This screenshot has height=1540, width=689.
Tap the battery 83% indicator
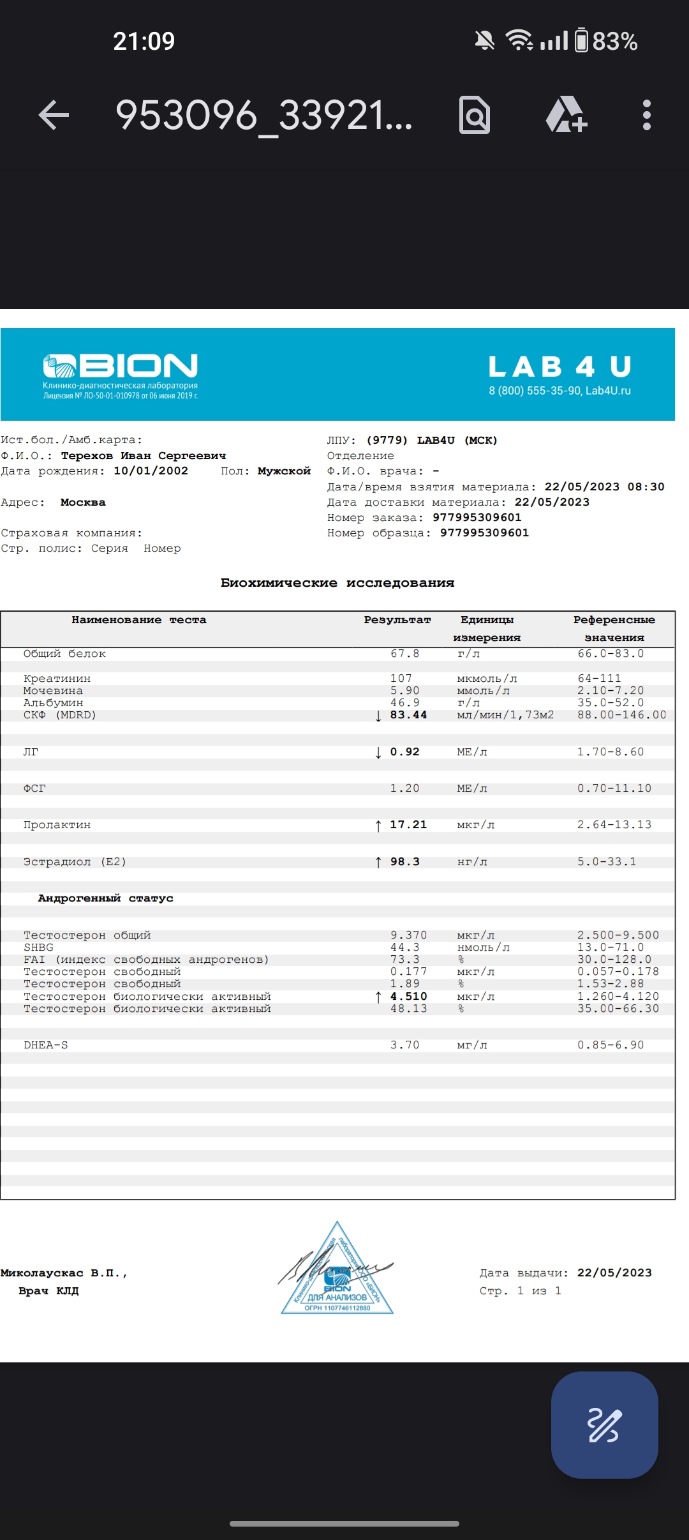[x=606, y=42]
